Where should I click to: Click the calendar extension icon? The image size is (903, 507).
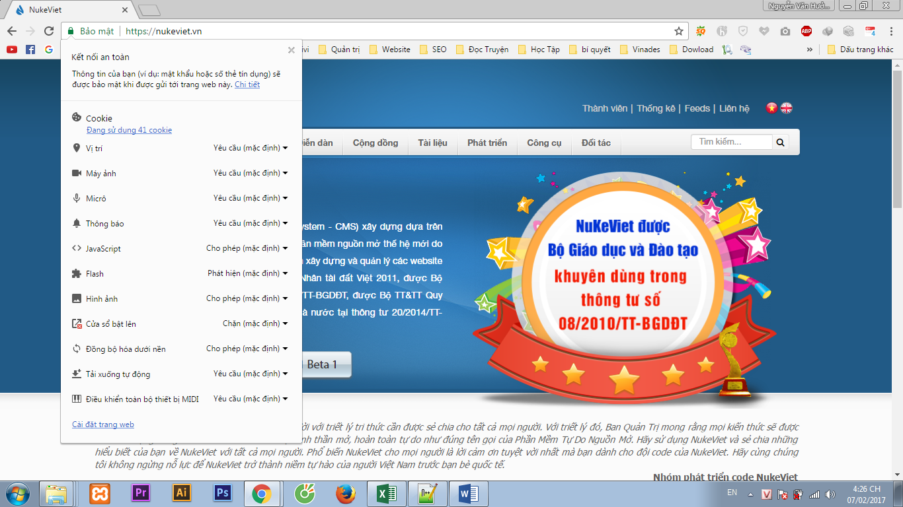(x=870, y=31)
